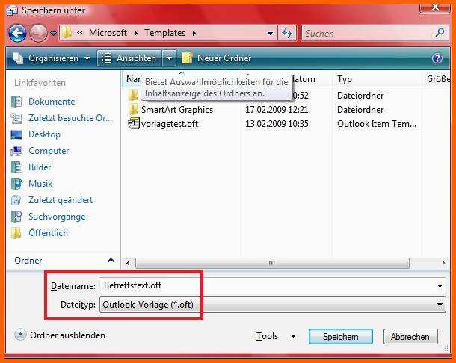Close the Speichern unter dialog
The height and width of the screenshot is (363, 456).
click(435, 7)
